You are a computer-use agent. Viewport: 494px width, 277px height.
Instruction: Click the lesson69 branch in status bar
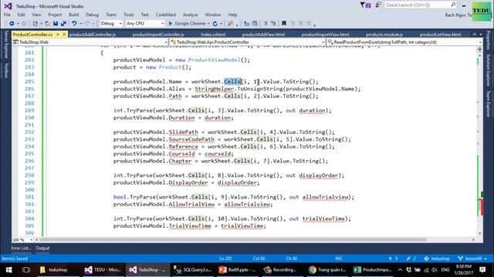click(472, 259)
